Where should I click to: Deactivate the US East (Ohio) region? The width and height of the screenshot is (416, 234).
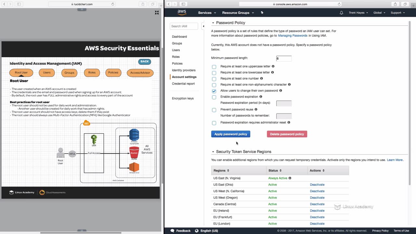[x=317, y=185]
